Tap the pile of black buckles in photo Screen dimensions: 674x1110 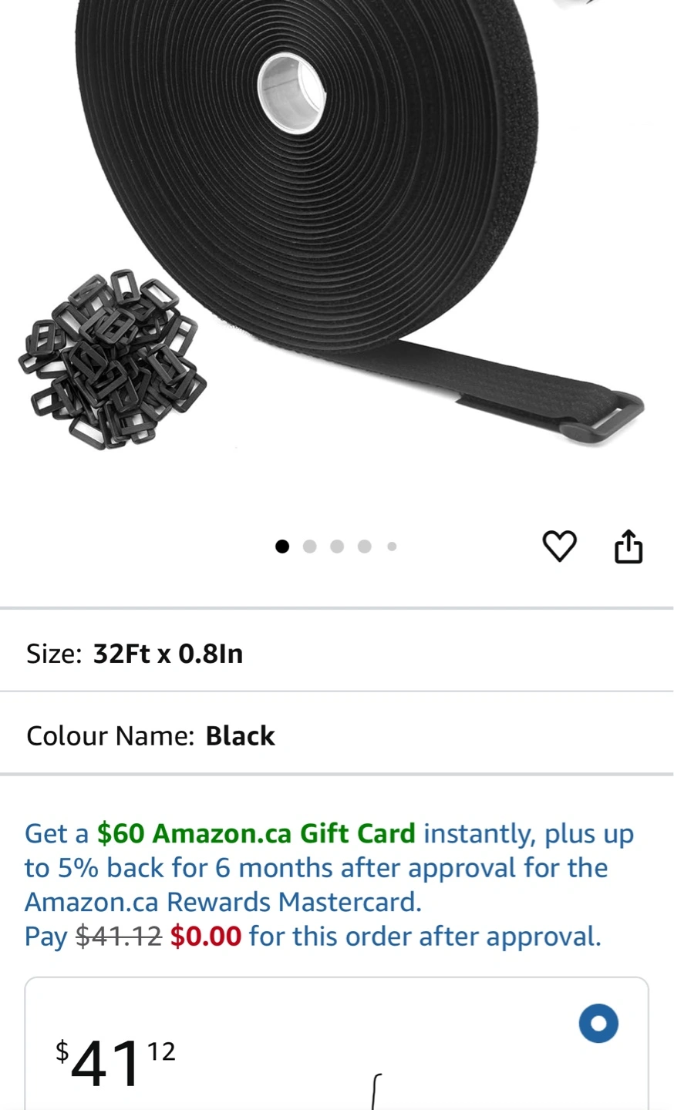tap(113, 359)
